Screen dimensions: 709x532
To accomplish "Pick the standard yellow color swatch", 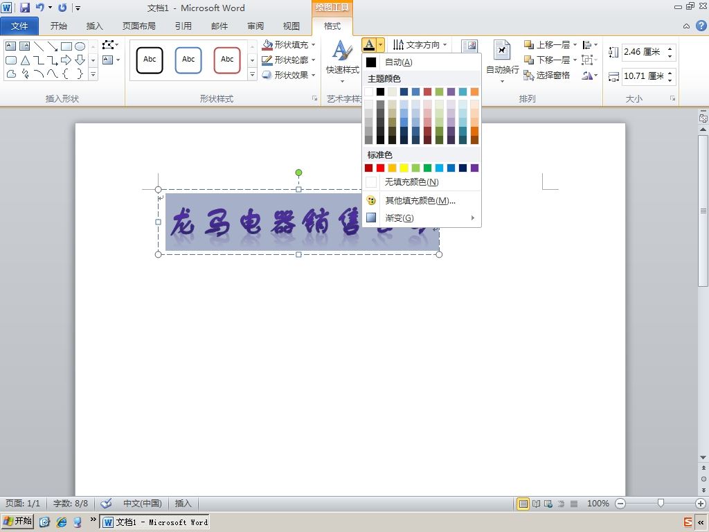I will pyautogui.click(x=404, y=168).
